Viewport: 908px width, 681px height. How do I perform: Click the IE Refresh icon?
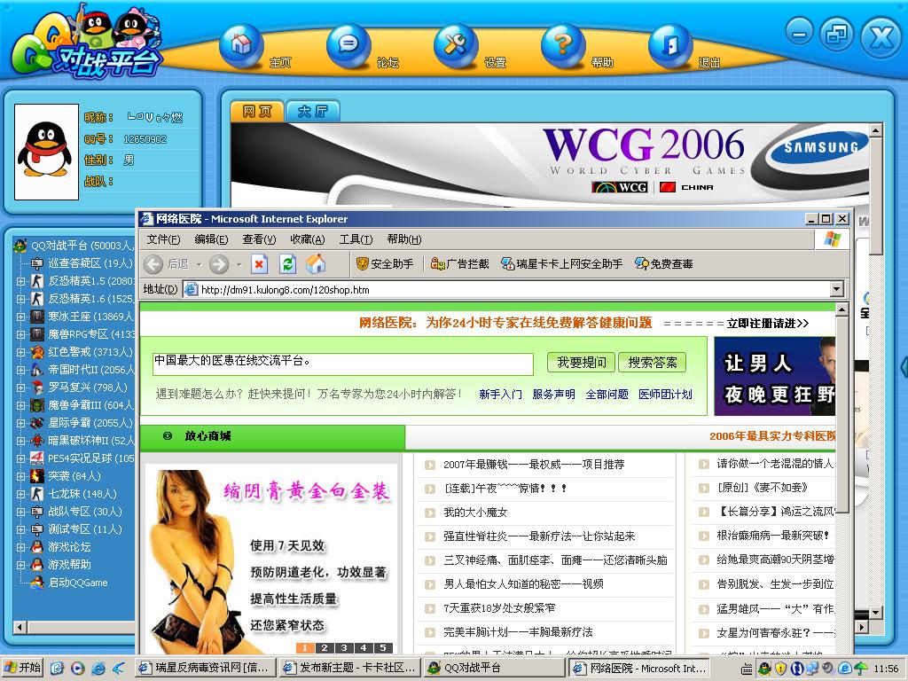pos(288,264)
